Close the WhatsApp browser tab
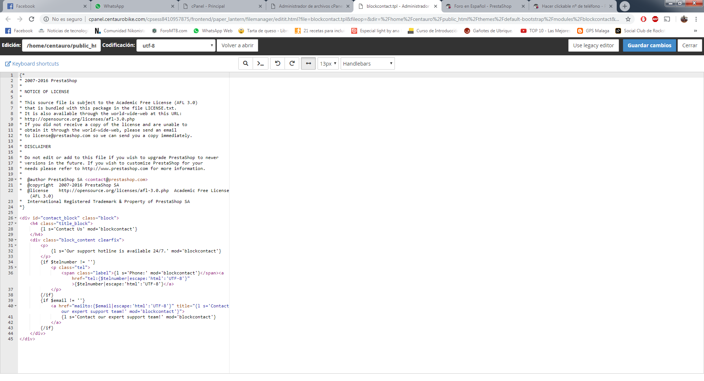Image resolution: width=704 pixels, height=381 pixels. 173,6
